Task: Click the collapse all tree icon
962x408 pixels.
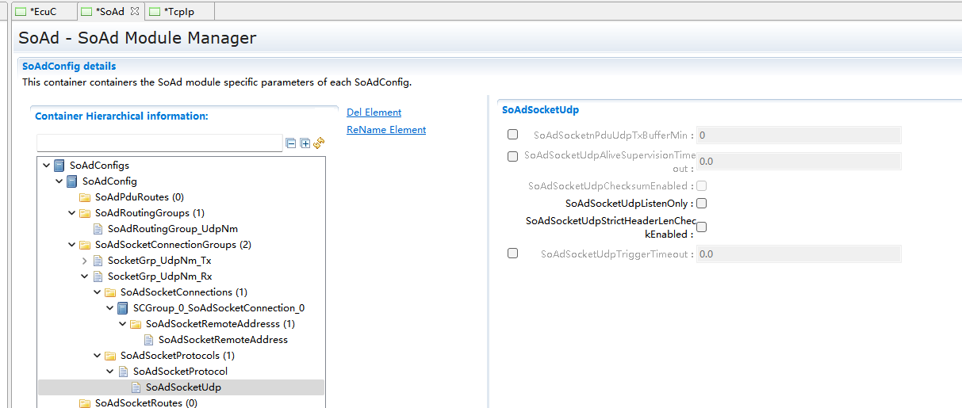Action: click(291, 143)
